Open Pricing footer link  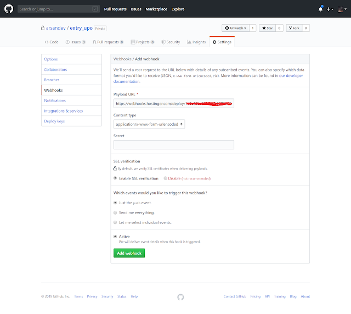256,296
